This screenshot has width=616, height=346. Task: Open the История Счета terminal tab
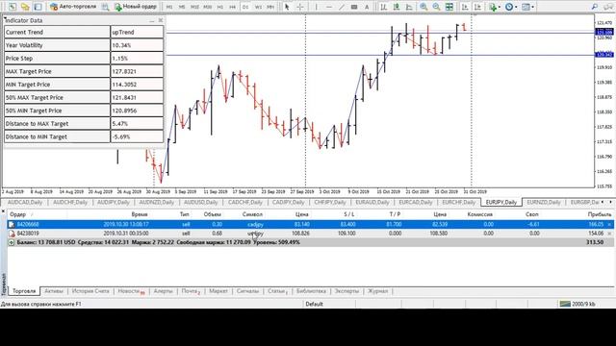90,291
